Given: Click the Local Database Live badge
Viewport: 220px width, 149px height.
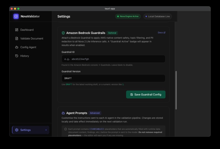Looking at the screenshot, I should pos(157,16).
